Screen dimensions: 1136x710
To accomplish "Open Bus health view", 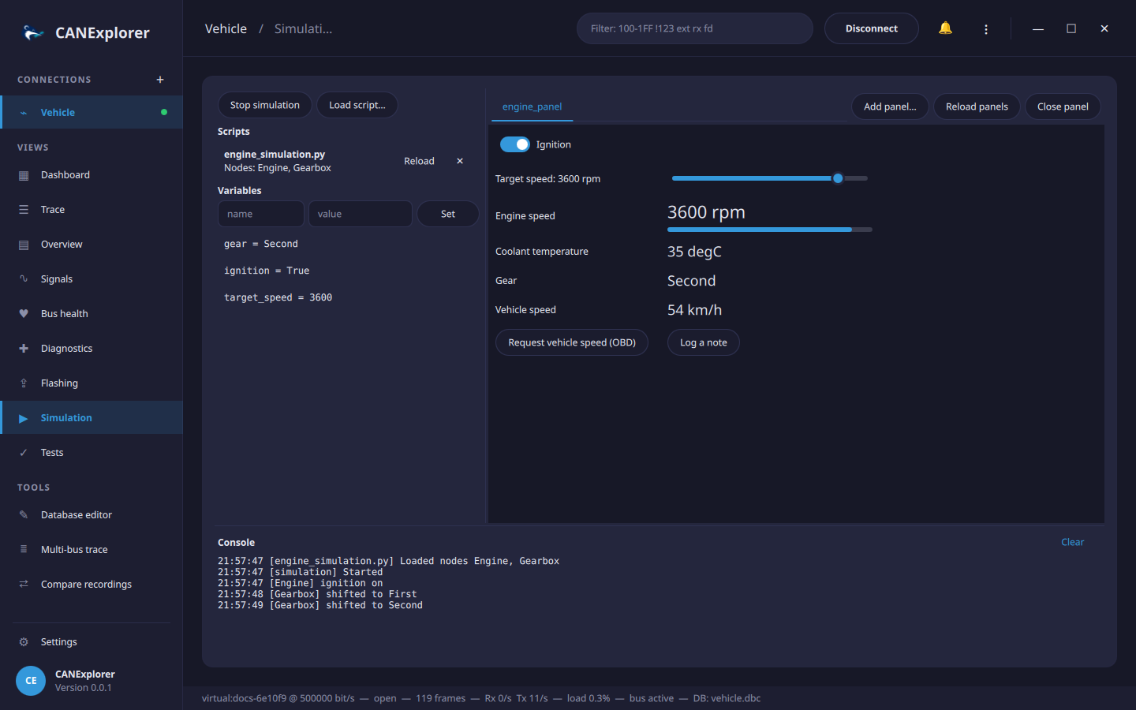I will point(92,314).
